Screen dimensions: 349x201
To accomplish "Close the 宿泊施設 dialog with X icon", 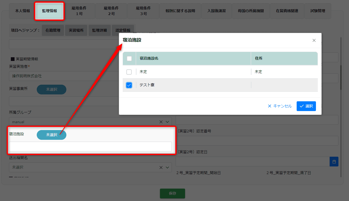I will tap(314, 40).
